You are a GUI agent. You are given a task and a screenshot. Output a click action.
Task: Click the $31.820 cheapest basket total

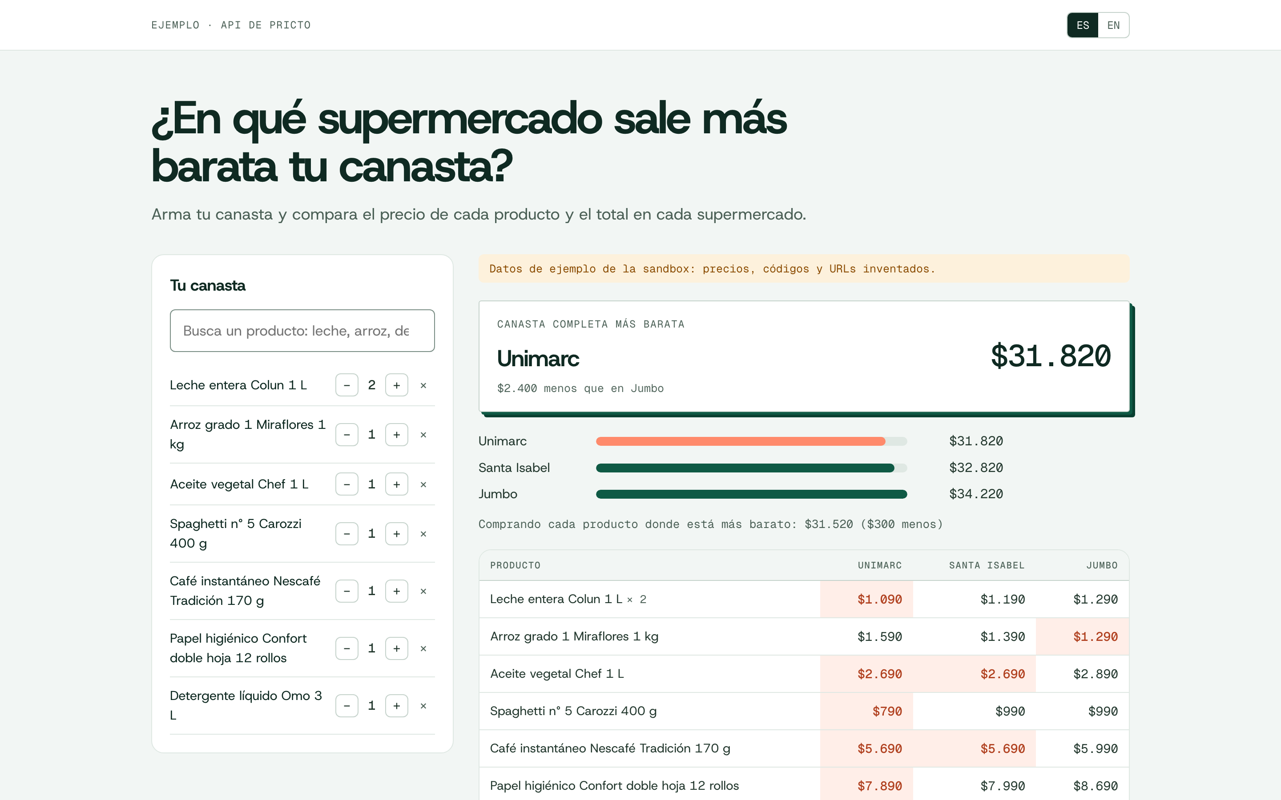[1050, 356]
